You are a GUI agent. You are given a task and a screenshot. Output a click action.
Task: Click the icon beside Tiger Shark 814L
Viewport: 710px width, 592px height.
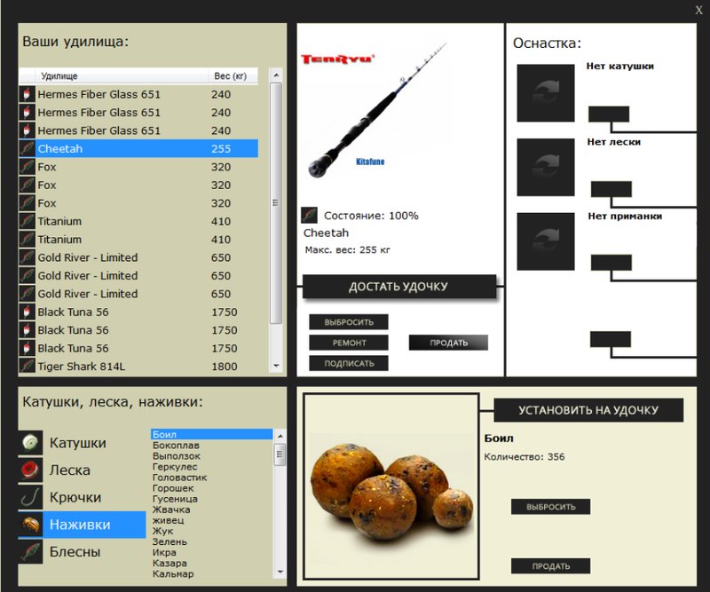[28, 366]
